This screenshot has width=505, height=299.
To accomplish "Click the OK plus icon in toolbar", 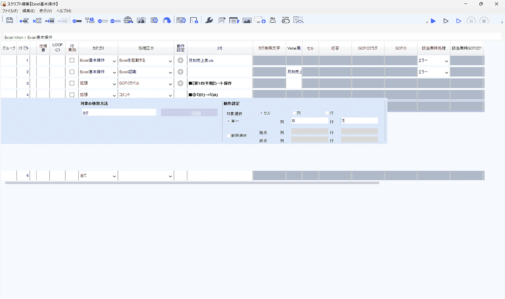I will tap(260, 20).
